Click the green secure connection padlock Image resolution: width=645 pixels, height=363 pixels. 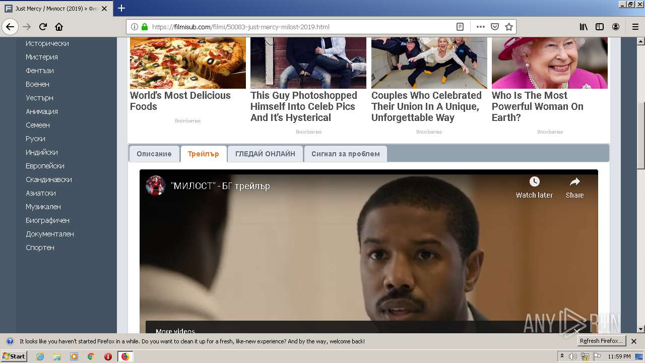click(145, 27)
